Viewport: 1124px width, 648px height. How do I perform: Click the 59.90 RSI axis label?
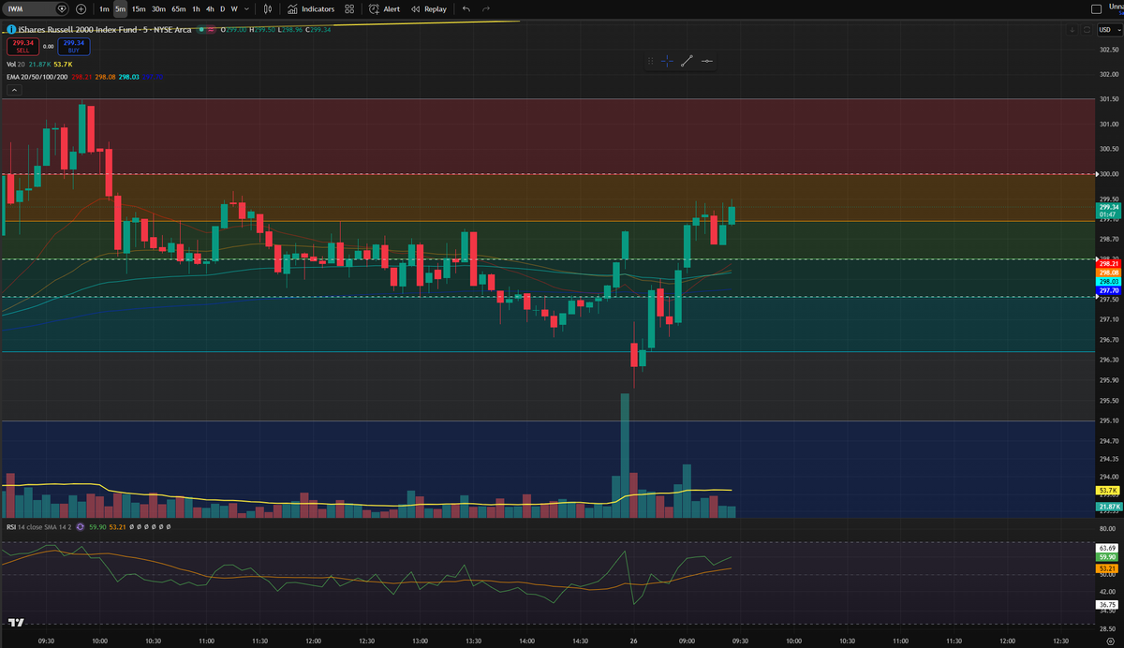pos(1107,556)
